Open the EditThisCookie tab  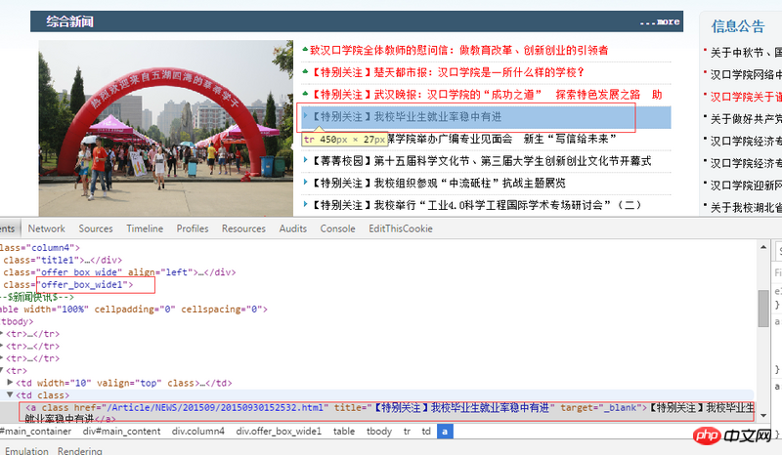coord(400,228)
